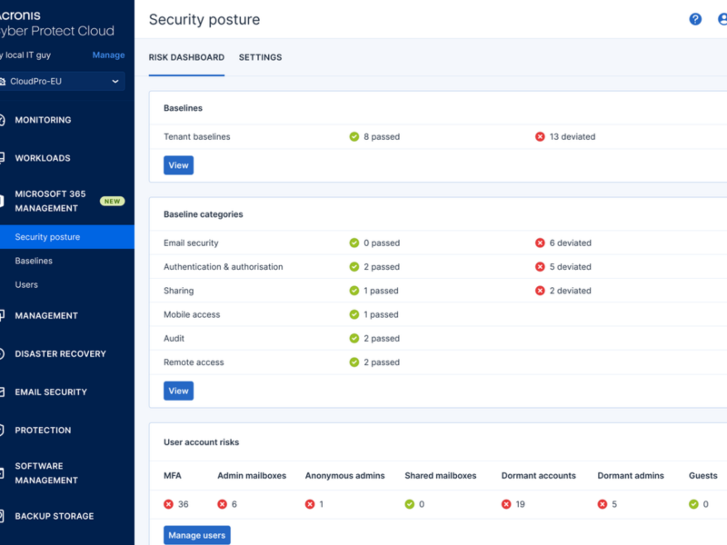Open Users under Microsoft 365 Management
The height and width of the screenshot is (545, 727).
pyautogui.click(x=26, y=284)
